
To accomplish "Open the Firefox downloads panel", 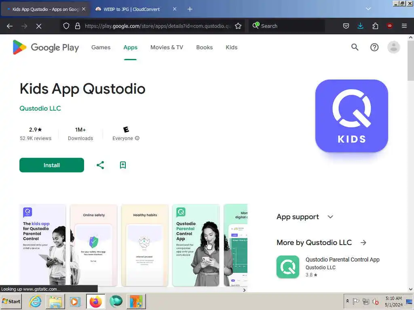I will (360, 26).
